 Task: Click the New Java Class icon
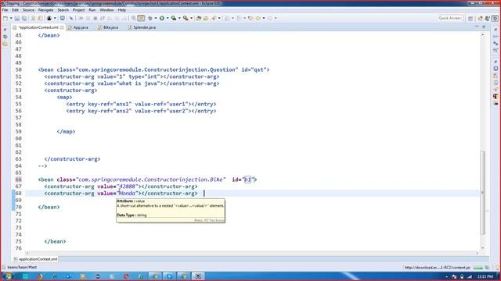(x=206, y=18)
